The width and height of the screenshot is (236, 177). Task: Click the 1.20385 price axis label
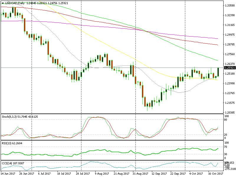click(x=230, y=112)
